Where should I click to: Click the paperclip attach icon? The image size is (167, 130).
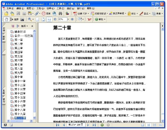coord(37,13)
